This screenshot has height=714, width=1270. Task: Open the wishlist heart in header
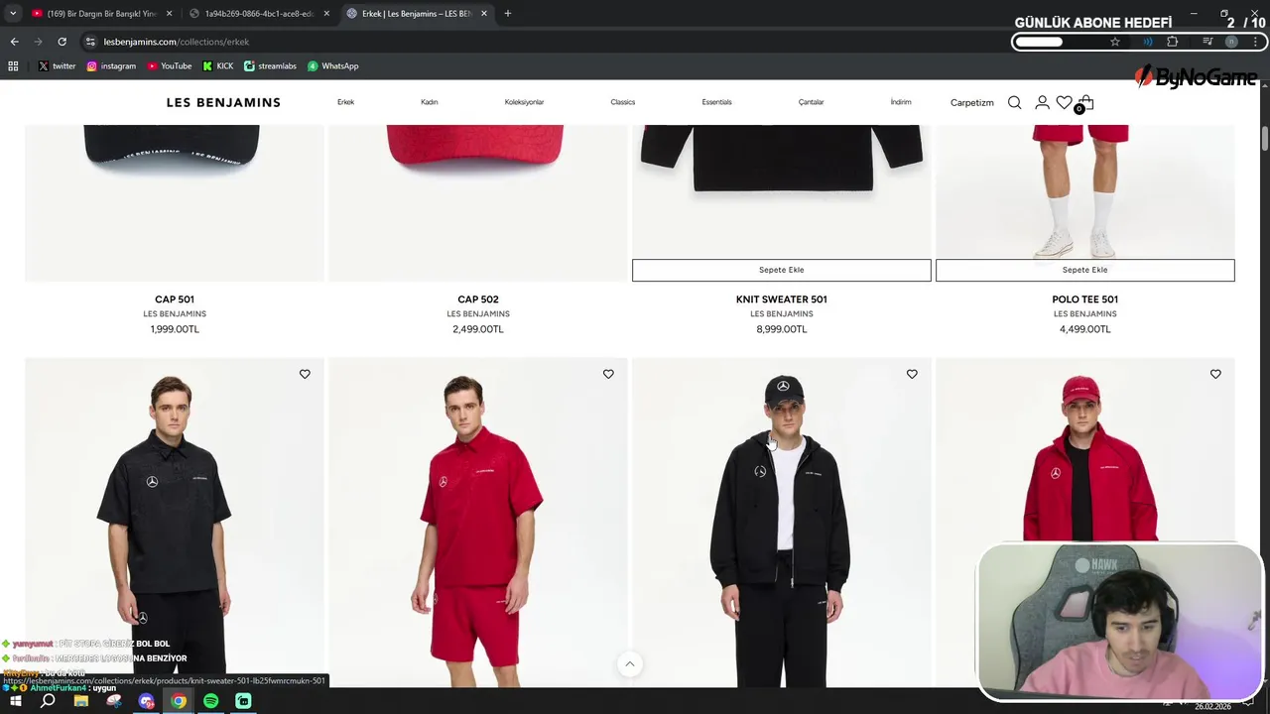1064,102
